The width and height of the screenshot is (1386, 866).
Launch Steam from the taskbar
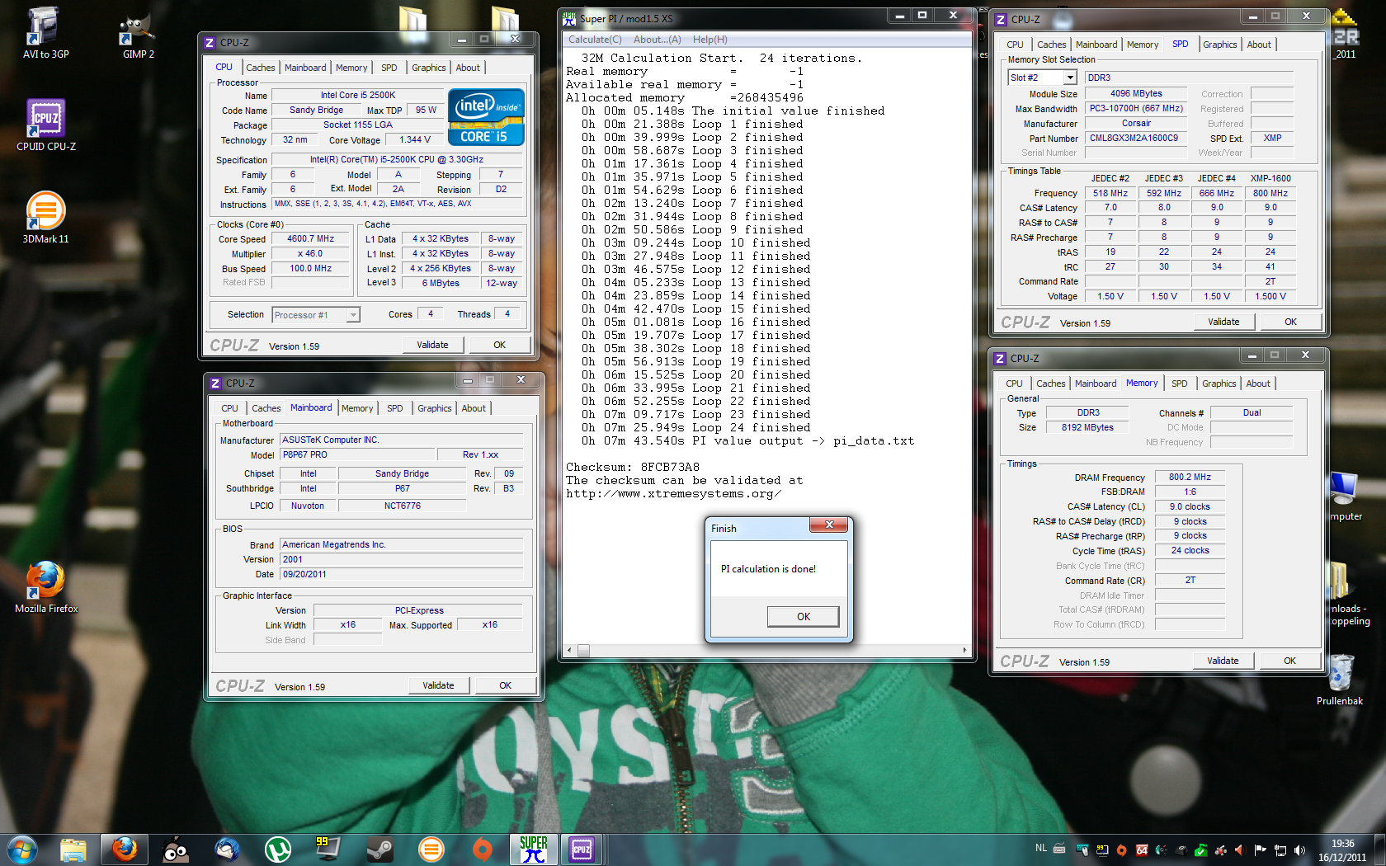coord(380,850)
